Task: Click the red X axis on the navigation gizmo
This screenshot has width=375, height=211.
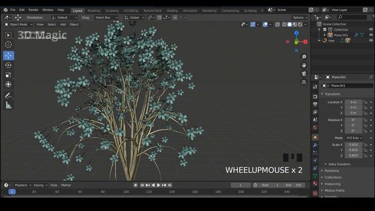Action: (x=305, y=42)
